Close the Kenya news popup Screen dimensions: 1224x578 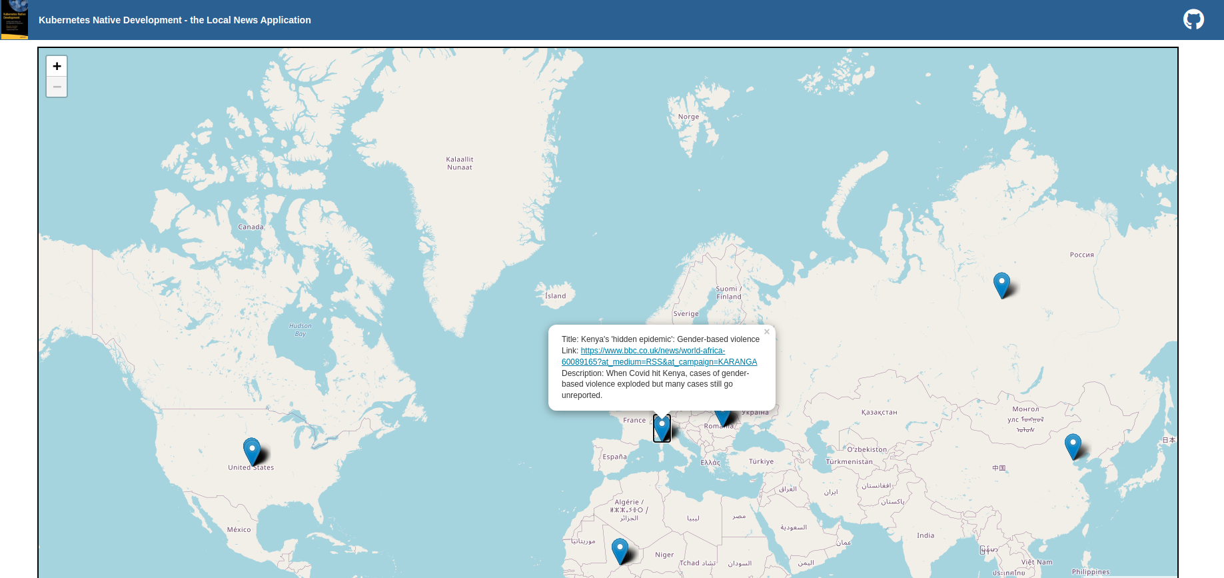tap(766, 332)
